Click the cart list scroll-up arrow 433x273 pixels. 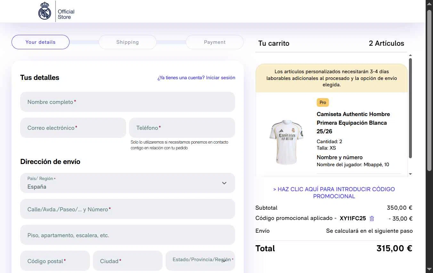tap(411, 55)
